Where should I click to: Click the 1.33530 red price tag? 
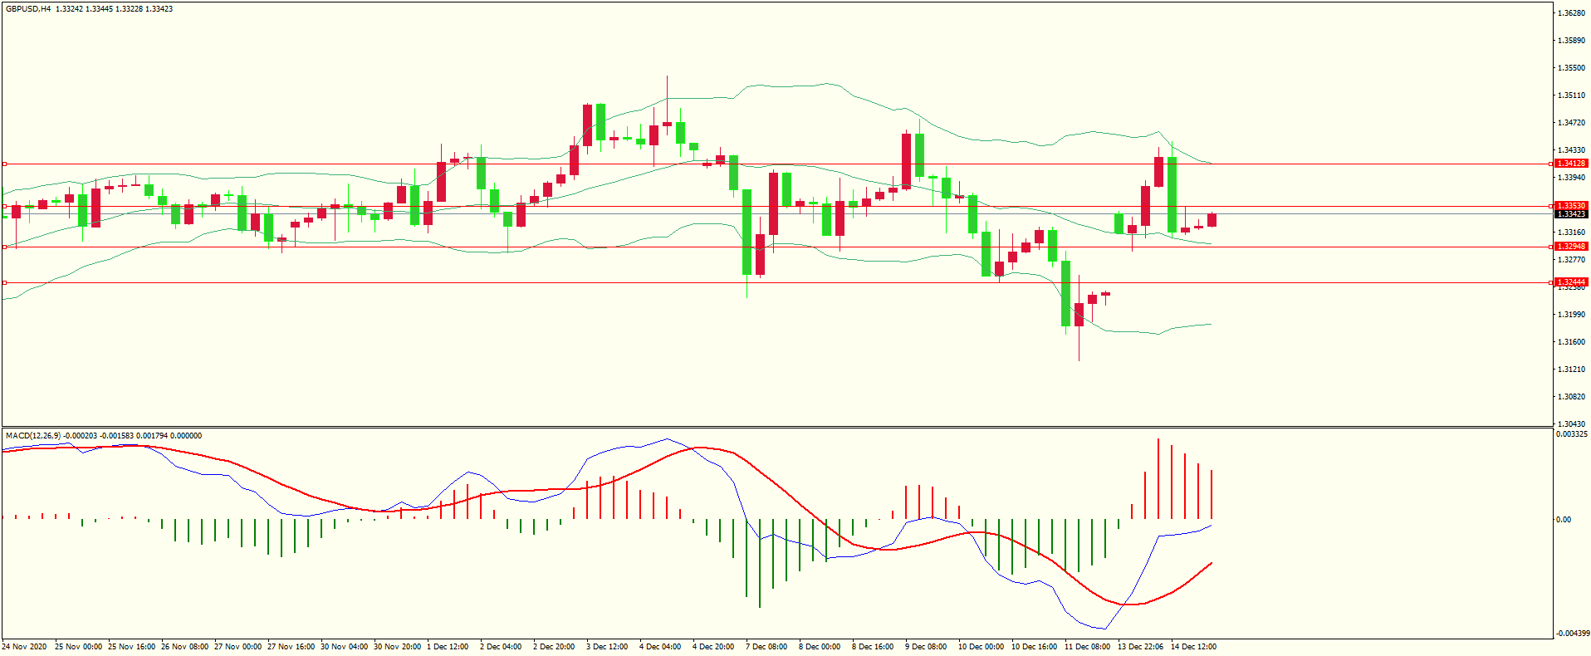click(x=1571, y=206)
